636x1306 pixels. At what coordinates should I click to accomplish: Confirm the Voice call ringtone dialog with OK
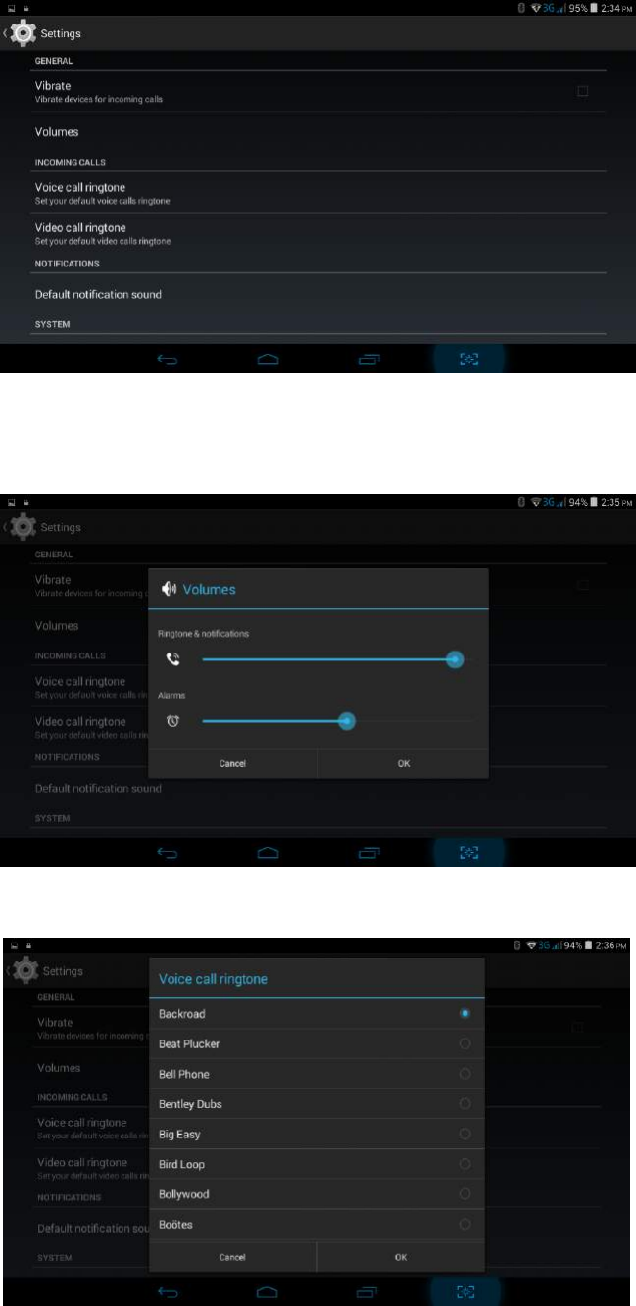(400, 1257)
